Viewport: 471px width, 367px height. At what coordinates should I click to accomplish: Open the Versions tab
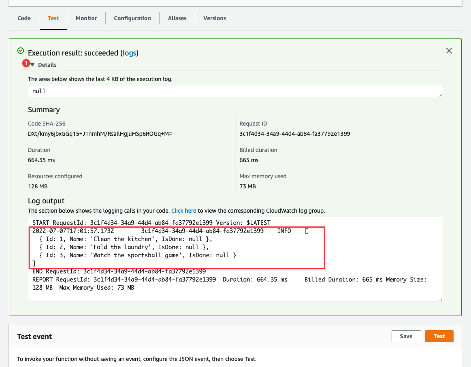(x=215, y=18)
